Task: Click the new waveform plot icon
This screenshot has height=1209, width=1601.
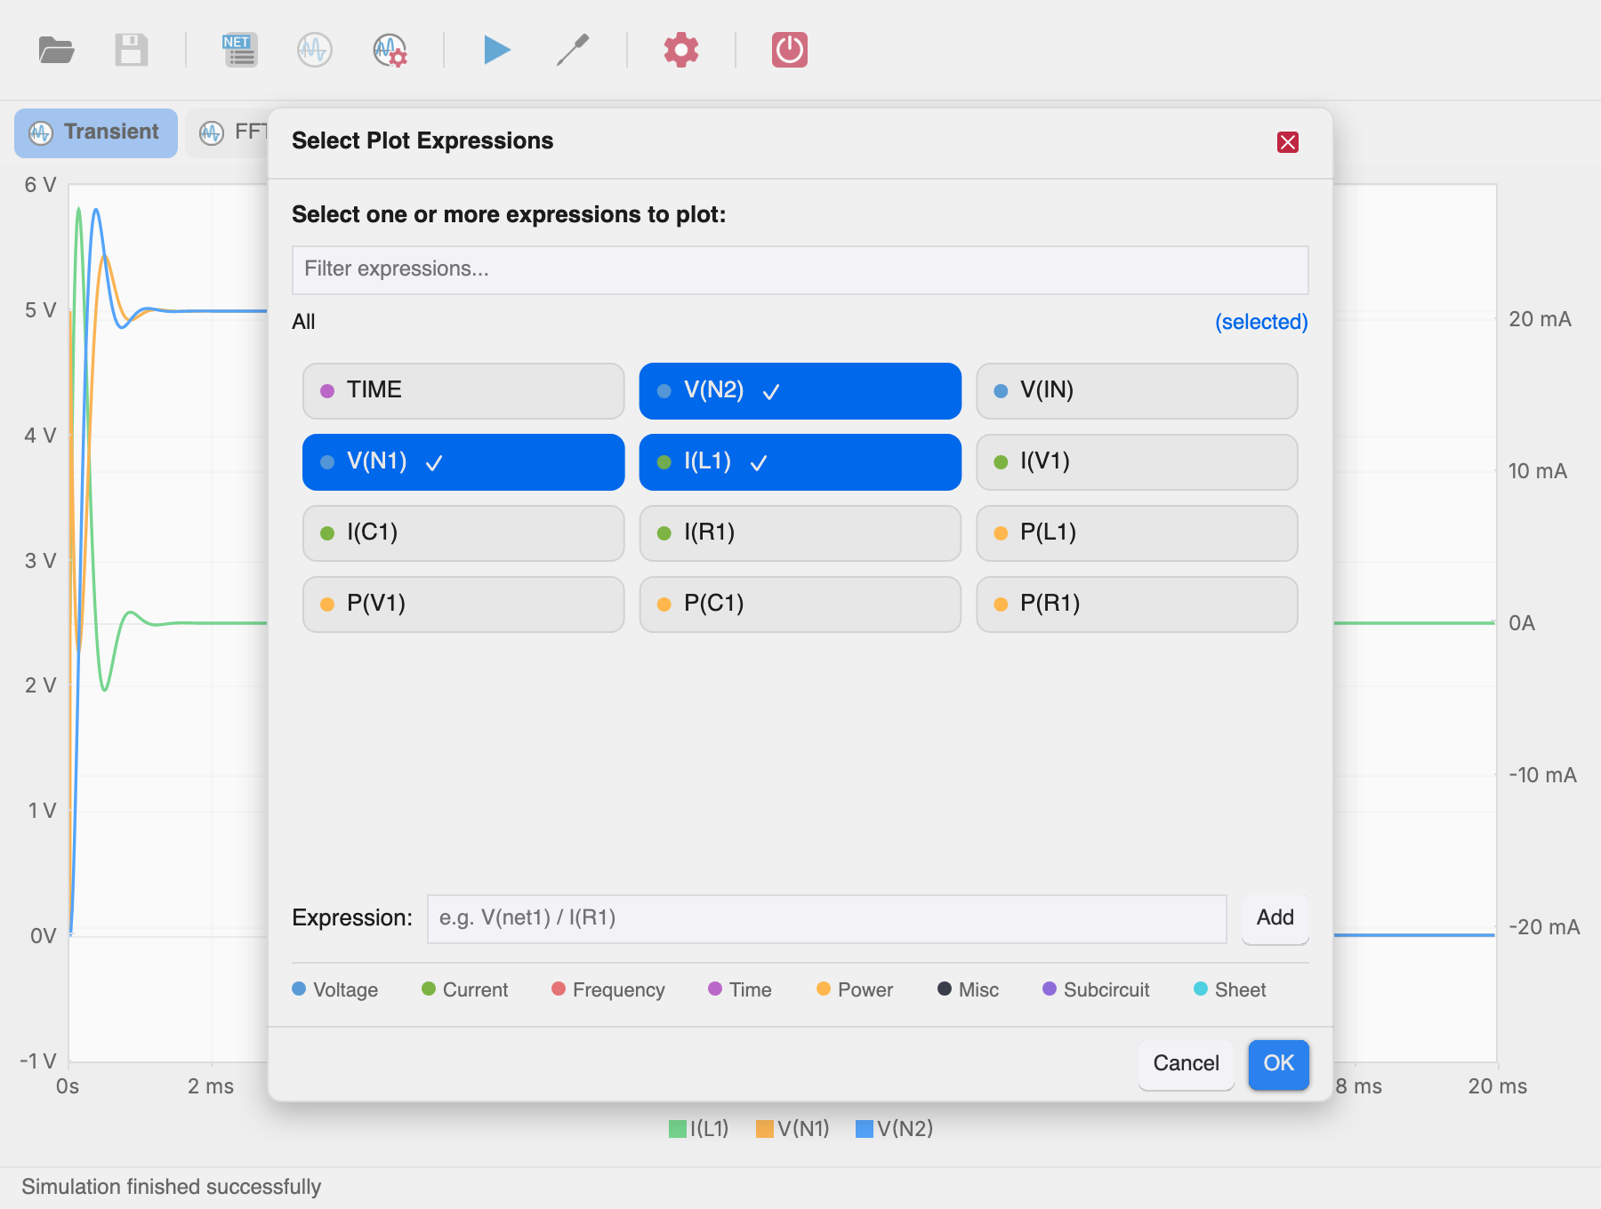Action: (315, 50)
